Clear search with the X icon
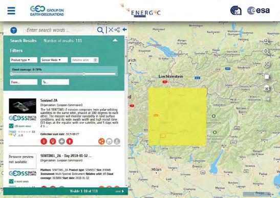280x198 pixels. (x=111, y=30)
